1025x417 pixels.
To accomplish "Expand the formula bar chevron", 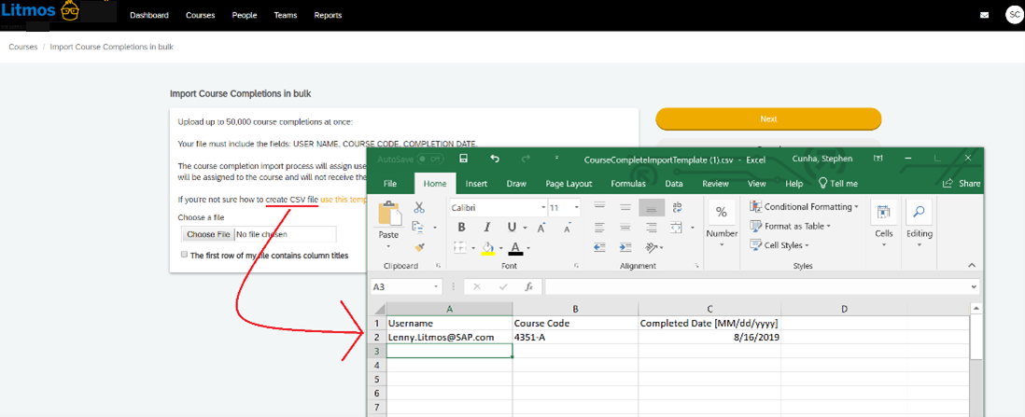I will 974,287.
